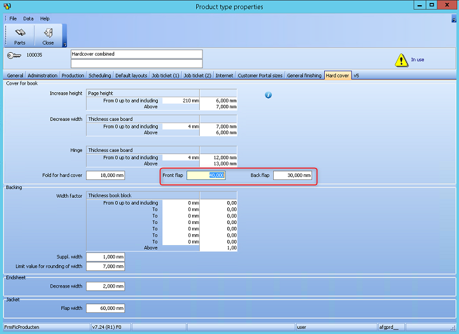
Task: Click the Hardcover combined name field
Action: click(x=137, y=54)
